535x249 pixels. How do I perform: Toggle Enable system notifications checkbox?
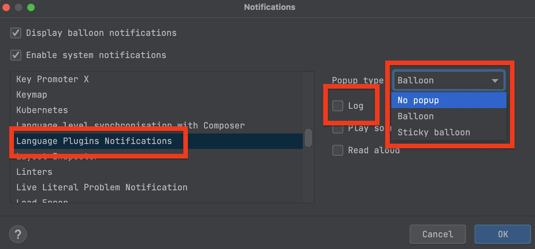pos(16,55)
